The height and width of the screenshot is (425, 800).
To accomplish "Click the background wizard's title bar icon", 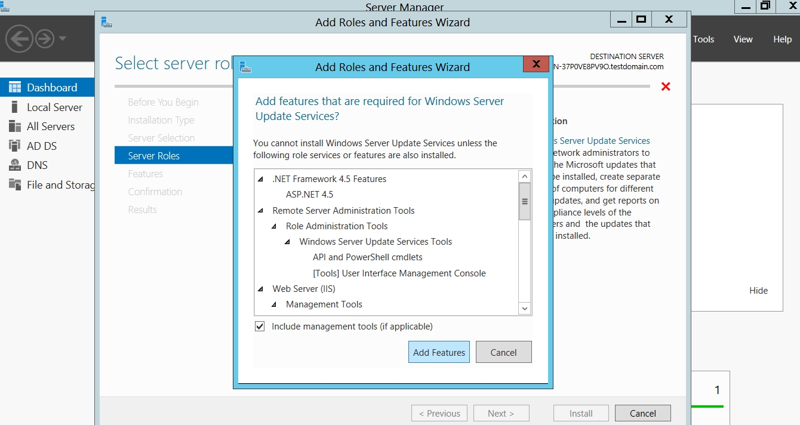I will pos(107,22).
